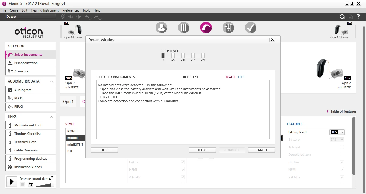Open the Battery 312 dropdown
Screen dimensions: 366x194
(337, 140)
